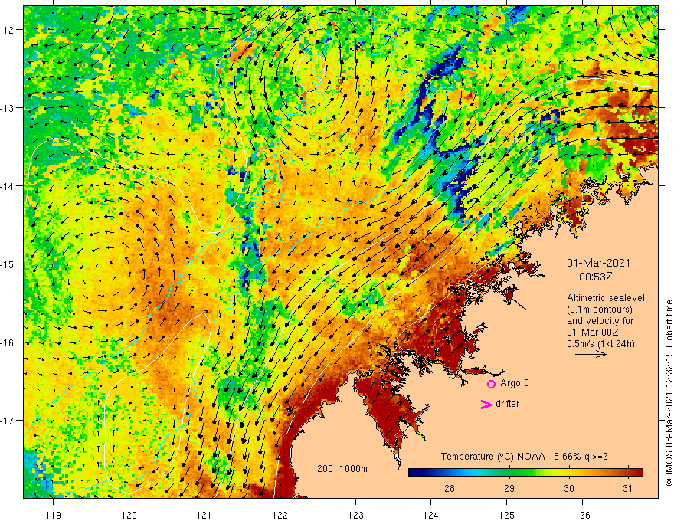Click colorbar tick label 30
The height and width of the screenshot is (521, 674).
click(568, 488)
